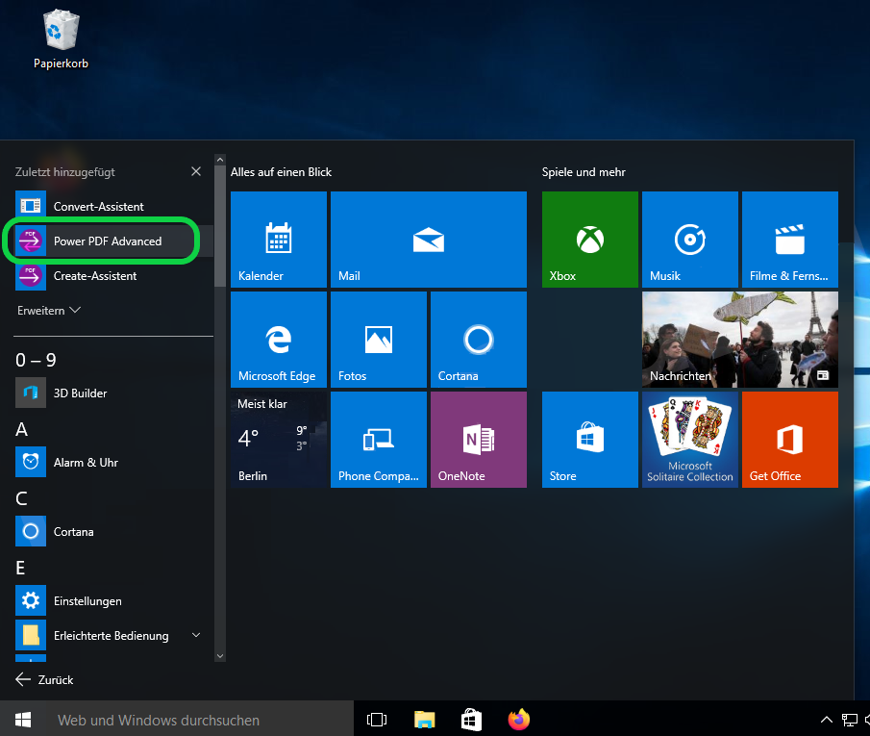870x736 pixels.
Task: Open the Kalender tile
Action: 279,240
